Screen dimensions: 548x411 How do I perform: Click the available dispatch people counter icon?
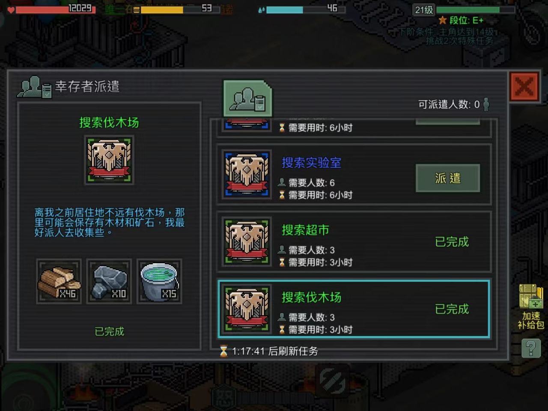point(486,104)
